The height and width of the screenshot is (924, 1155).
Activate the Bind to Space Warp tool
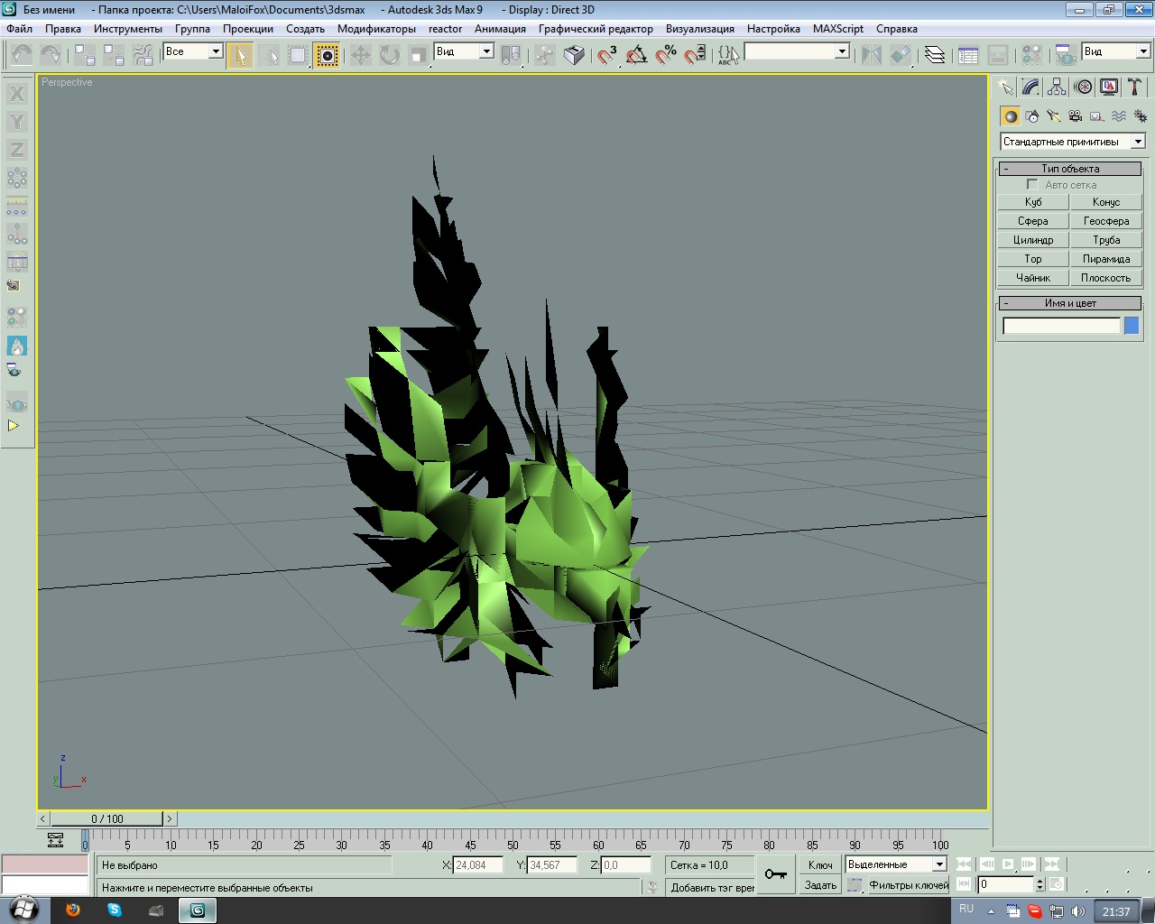(143, 55)
